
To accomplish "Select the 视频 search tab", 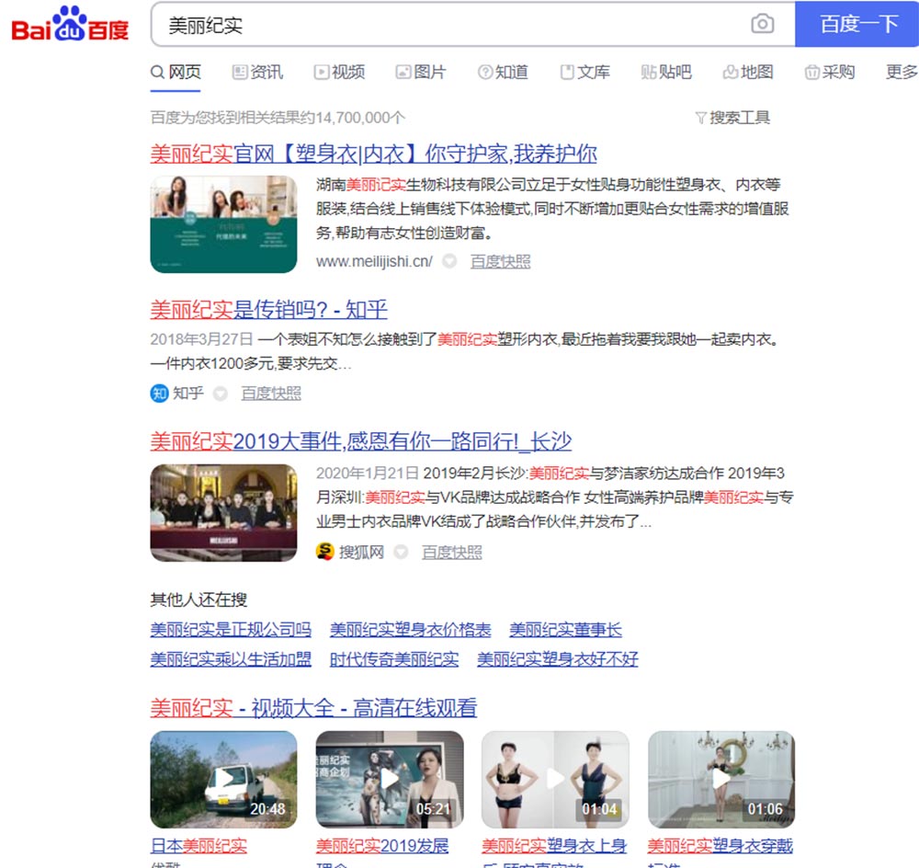I will pyautogui.click(x=339, y=72).
